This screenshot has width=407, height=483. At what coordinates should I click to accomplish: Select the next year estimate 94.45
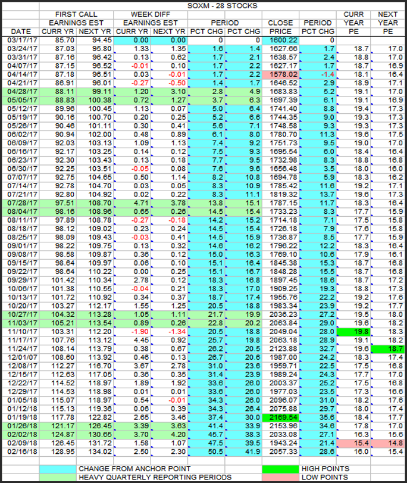(95, 40)
